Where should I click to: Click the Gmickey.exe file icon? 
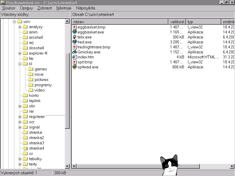pyautogui.click(x=75, y=52)
